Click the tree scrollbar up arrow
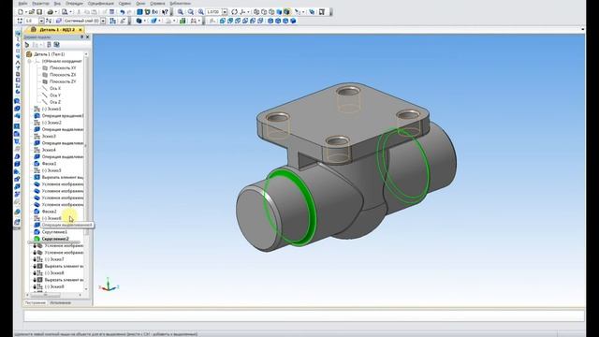The image size is (599, 337). click(86, 54)
